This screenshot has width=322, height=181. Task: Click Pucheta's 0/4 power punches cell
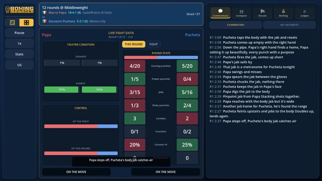187,79
